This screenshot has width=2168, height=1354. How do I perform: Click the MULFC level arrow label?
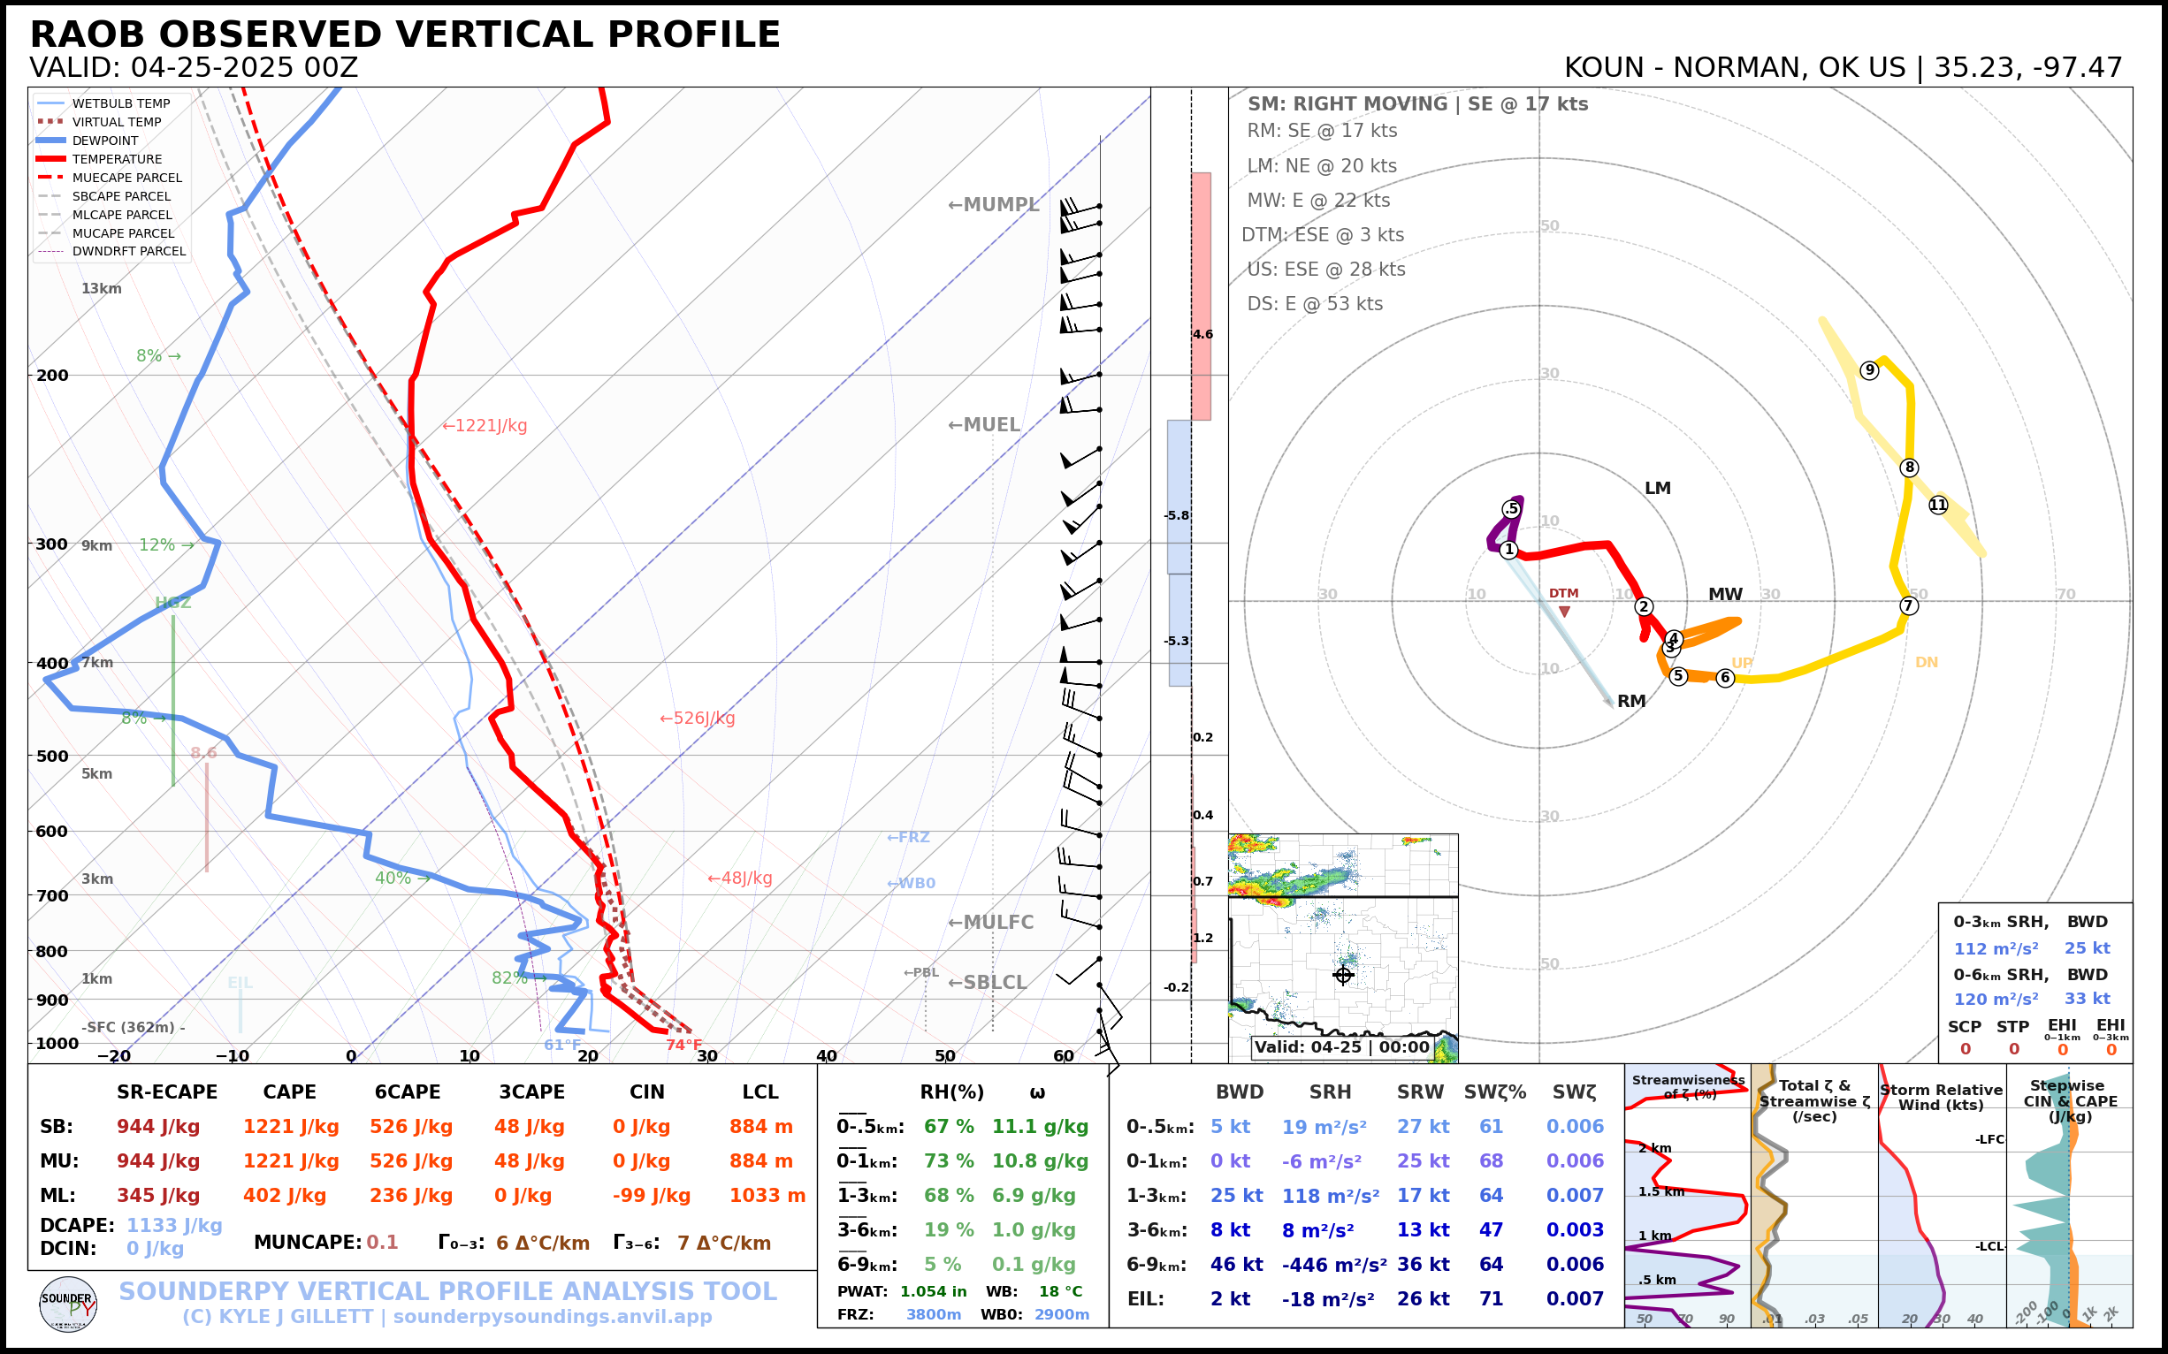[990, 923]
